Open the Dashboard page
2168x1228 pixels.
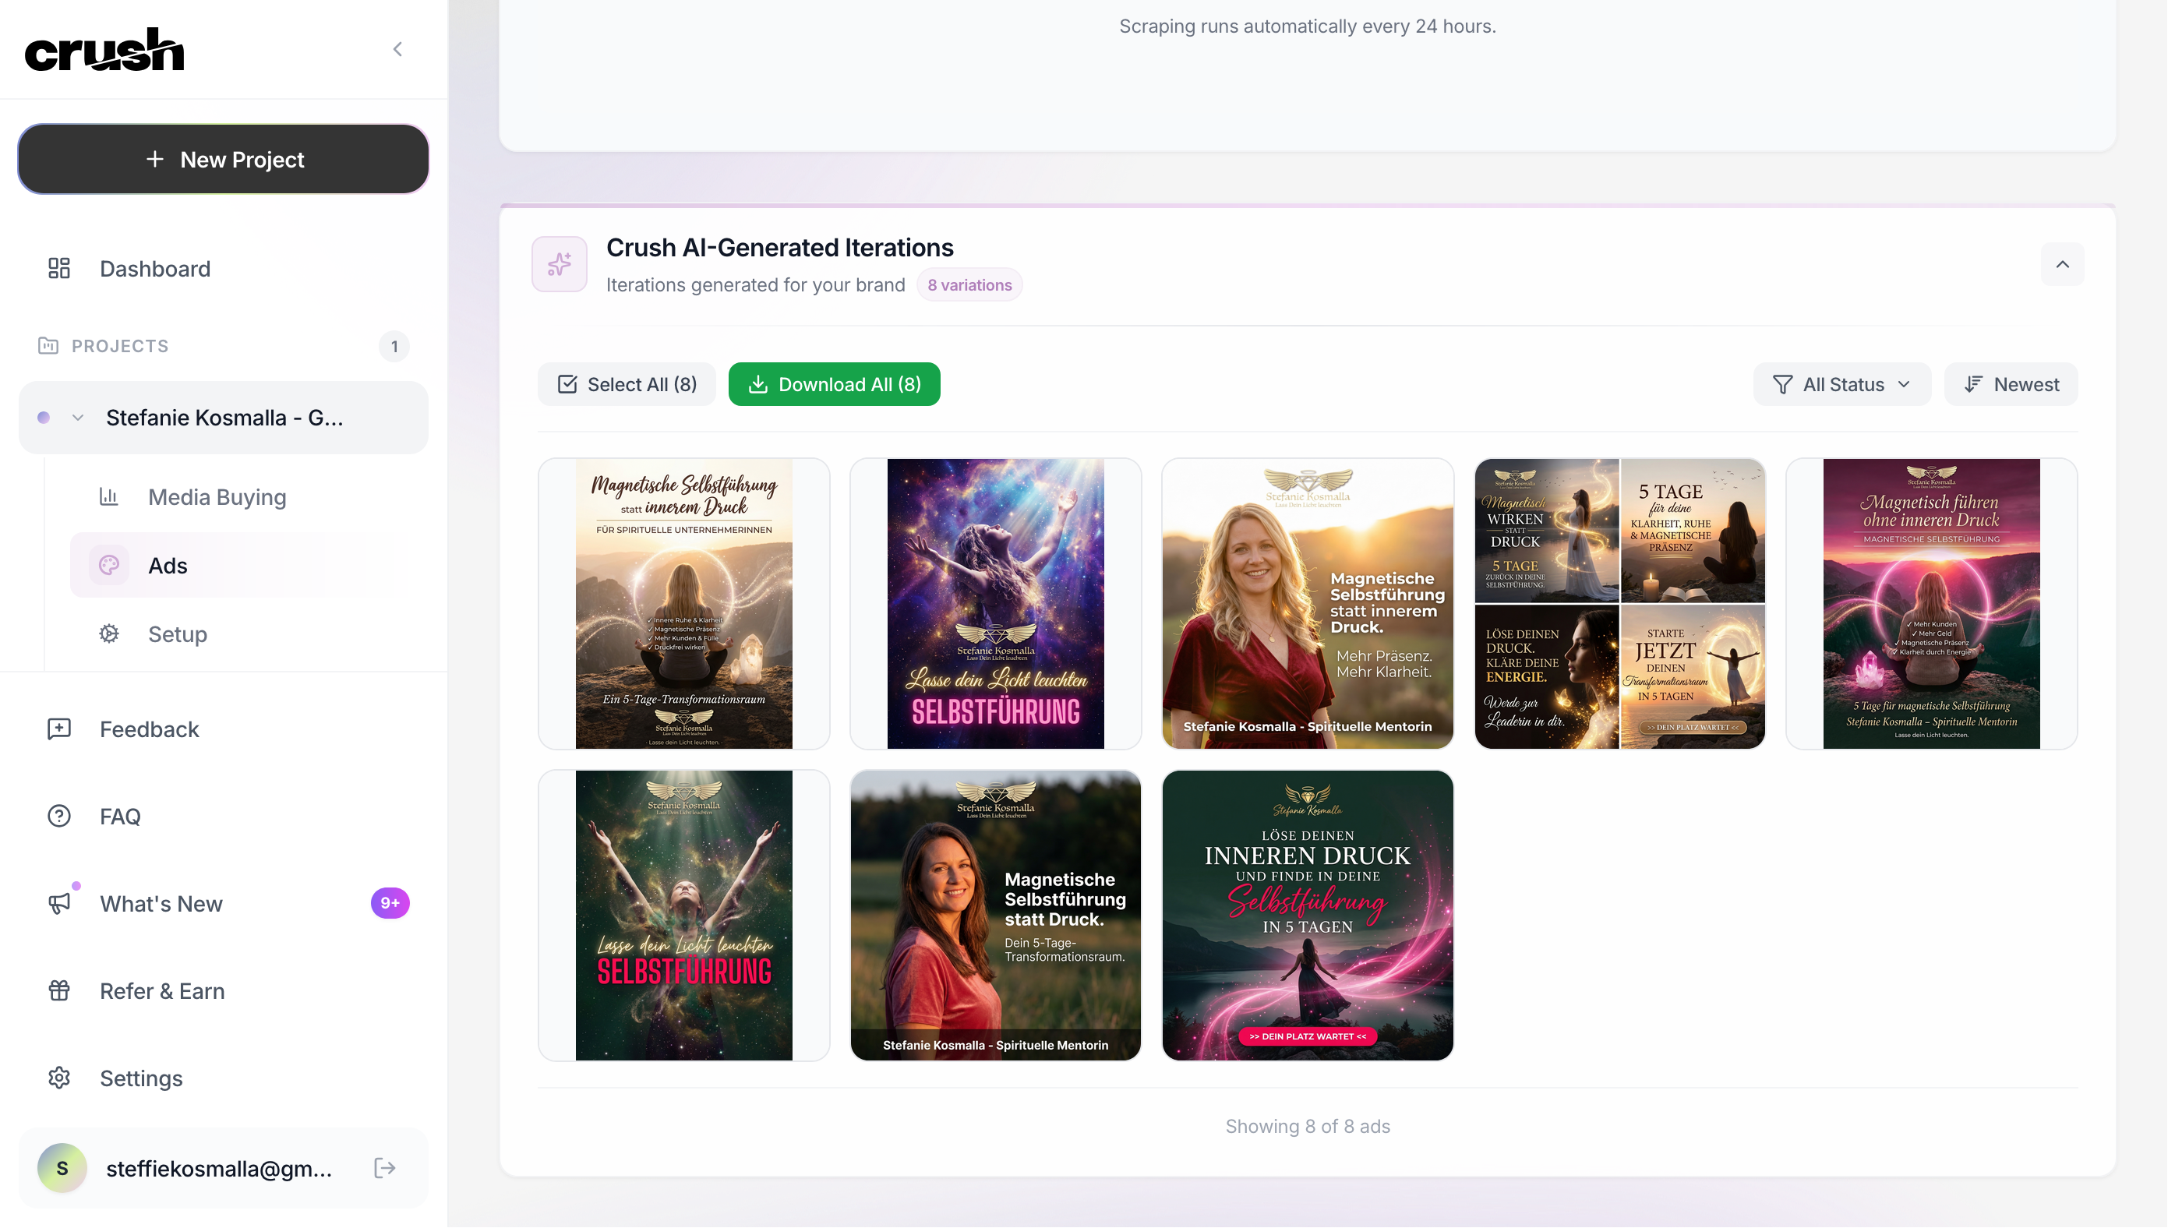224,268
